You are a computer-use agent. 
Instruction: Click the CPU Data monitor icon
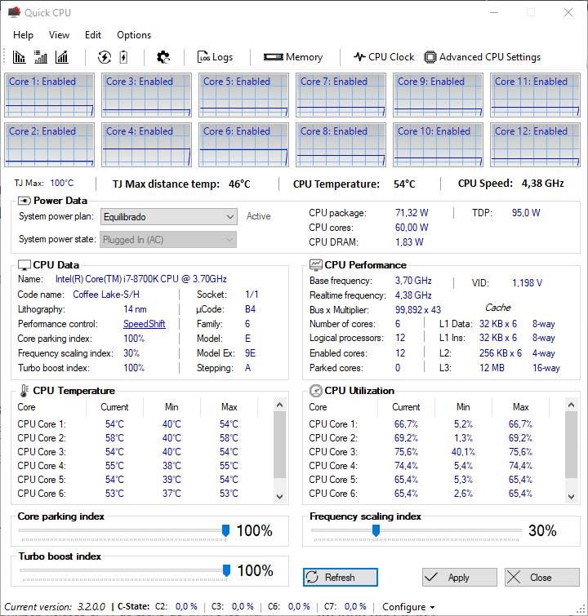pyautogui.click(x=24, y=265)
